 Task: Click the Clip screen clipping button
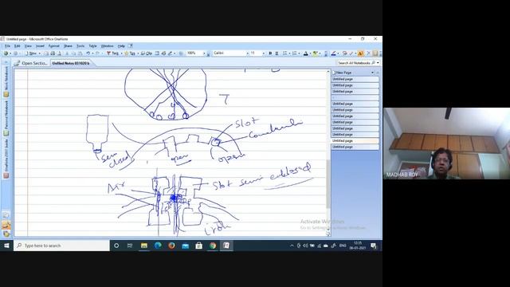[x=147, y=53]
